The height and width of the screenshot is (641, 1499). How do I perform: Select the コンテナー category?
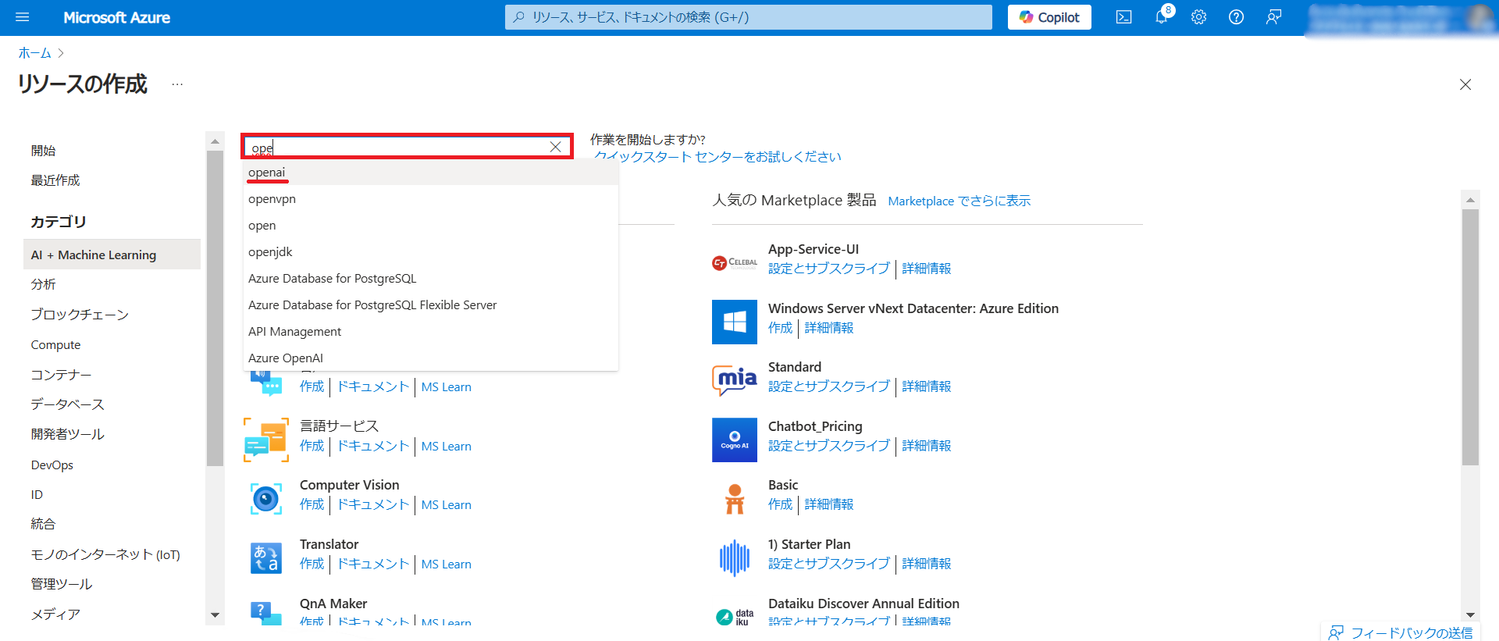click(x=112, y=375)
